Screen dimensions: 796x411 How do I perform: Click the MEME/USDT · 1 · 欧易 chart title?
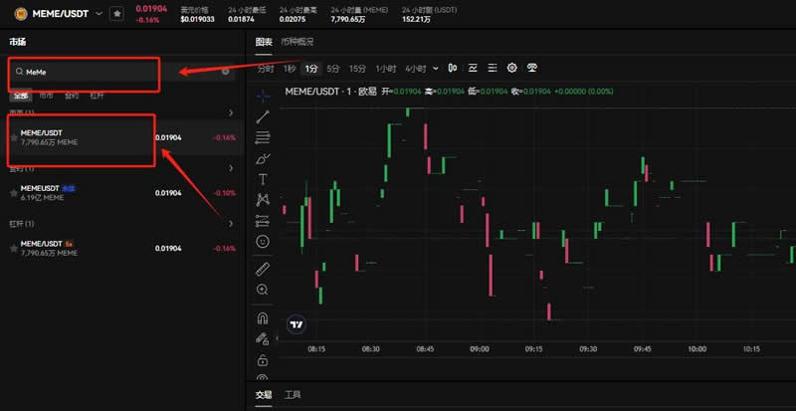331,92
